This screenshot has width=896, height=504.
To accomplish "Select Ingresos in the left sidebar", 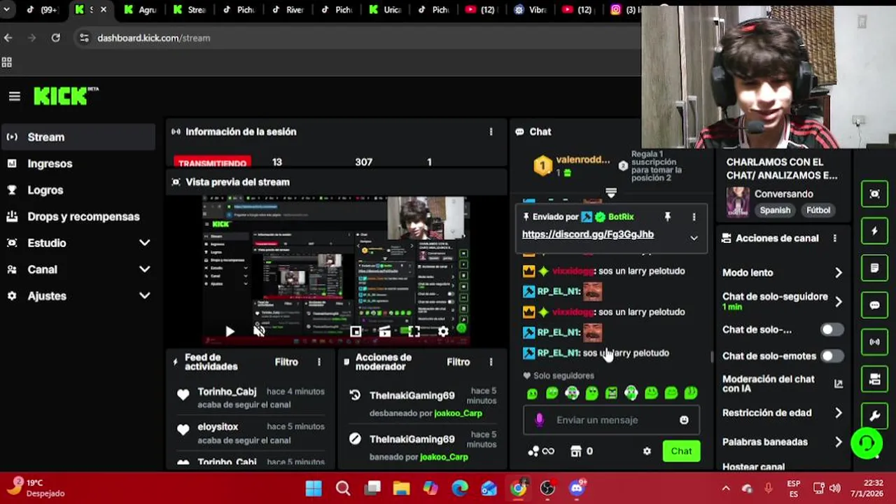I will coord(78,164).
